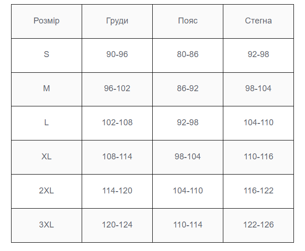The width and height of the screenshot is (305, 251).
Task: Click the Розмір column header
Action: pyautogui.click(x=47, y=21)
